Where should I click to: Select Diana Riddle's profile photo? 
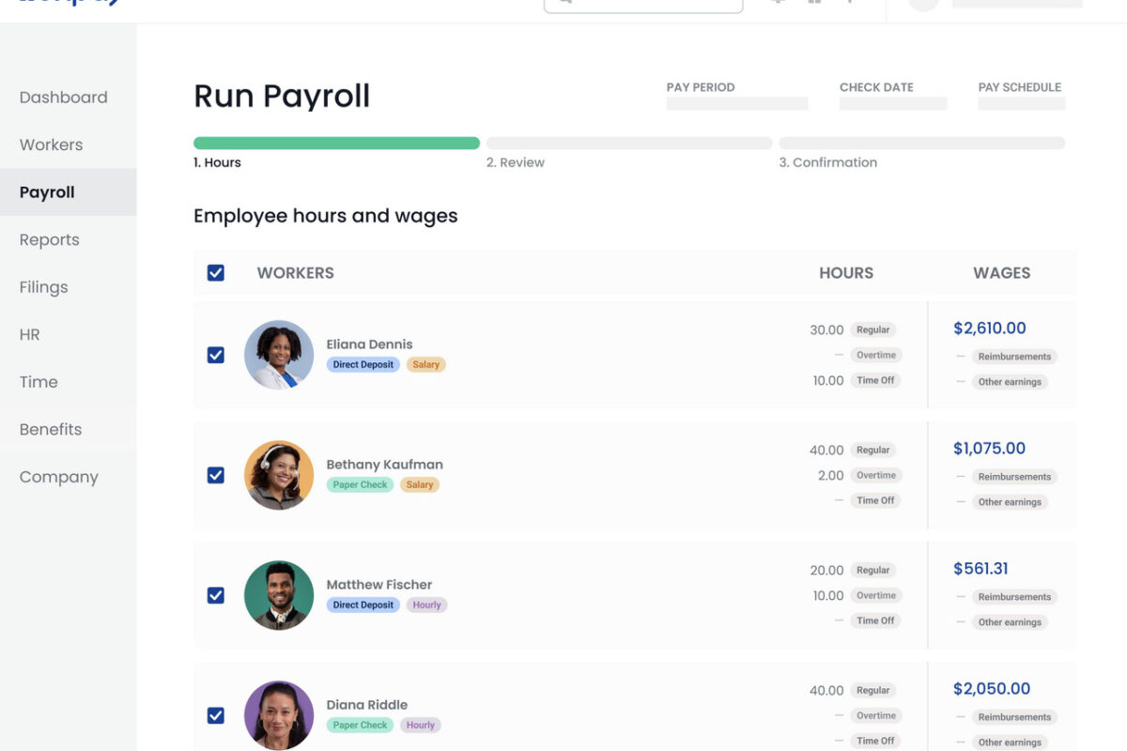279,714
